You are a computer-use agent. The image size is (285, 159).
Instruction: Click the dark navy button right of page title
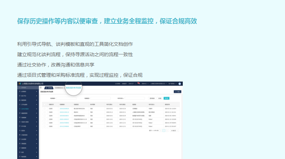coord(177,92)
